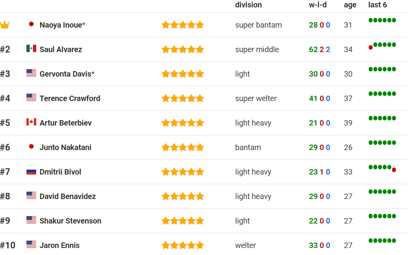Click the Japan flag beside Junto Nakatani
Viewport: 408px width, 255px height.
point(31,147)
